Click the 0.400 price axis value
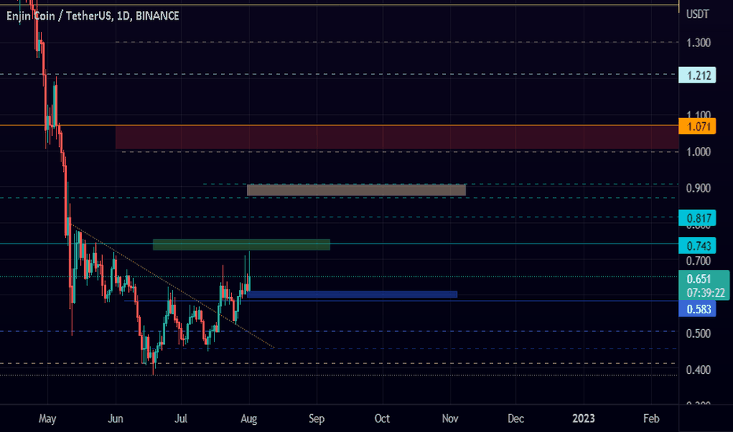Image resolution: width=733 pixels, height=432 pixels. [x=698, y=370]
